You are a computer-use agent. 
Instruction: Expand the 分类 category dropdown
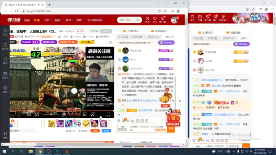(x=47, y=20)
